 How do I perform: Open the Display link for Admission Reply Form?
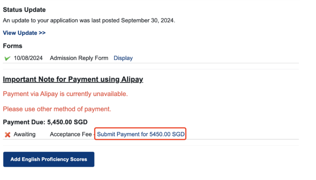click(123, 58)
